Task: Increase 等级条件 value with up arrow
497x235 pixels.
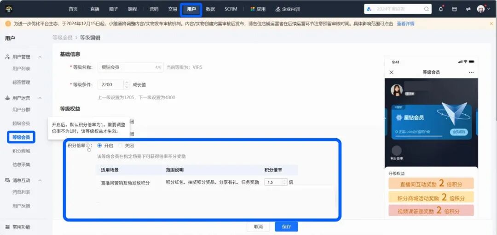Action: point(127,83)
